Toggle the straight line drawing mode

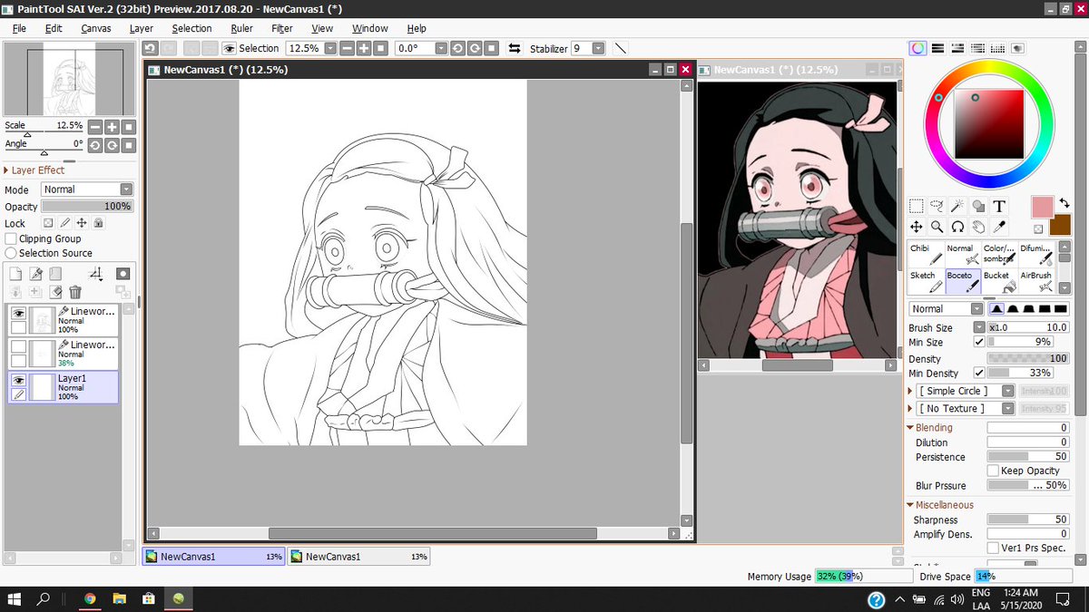click(621, 48)
